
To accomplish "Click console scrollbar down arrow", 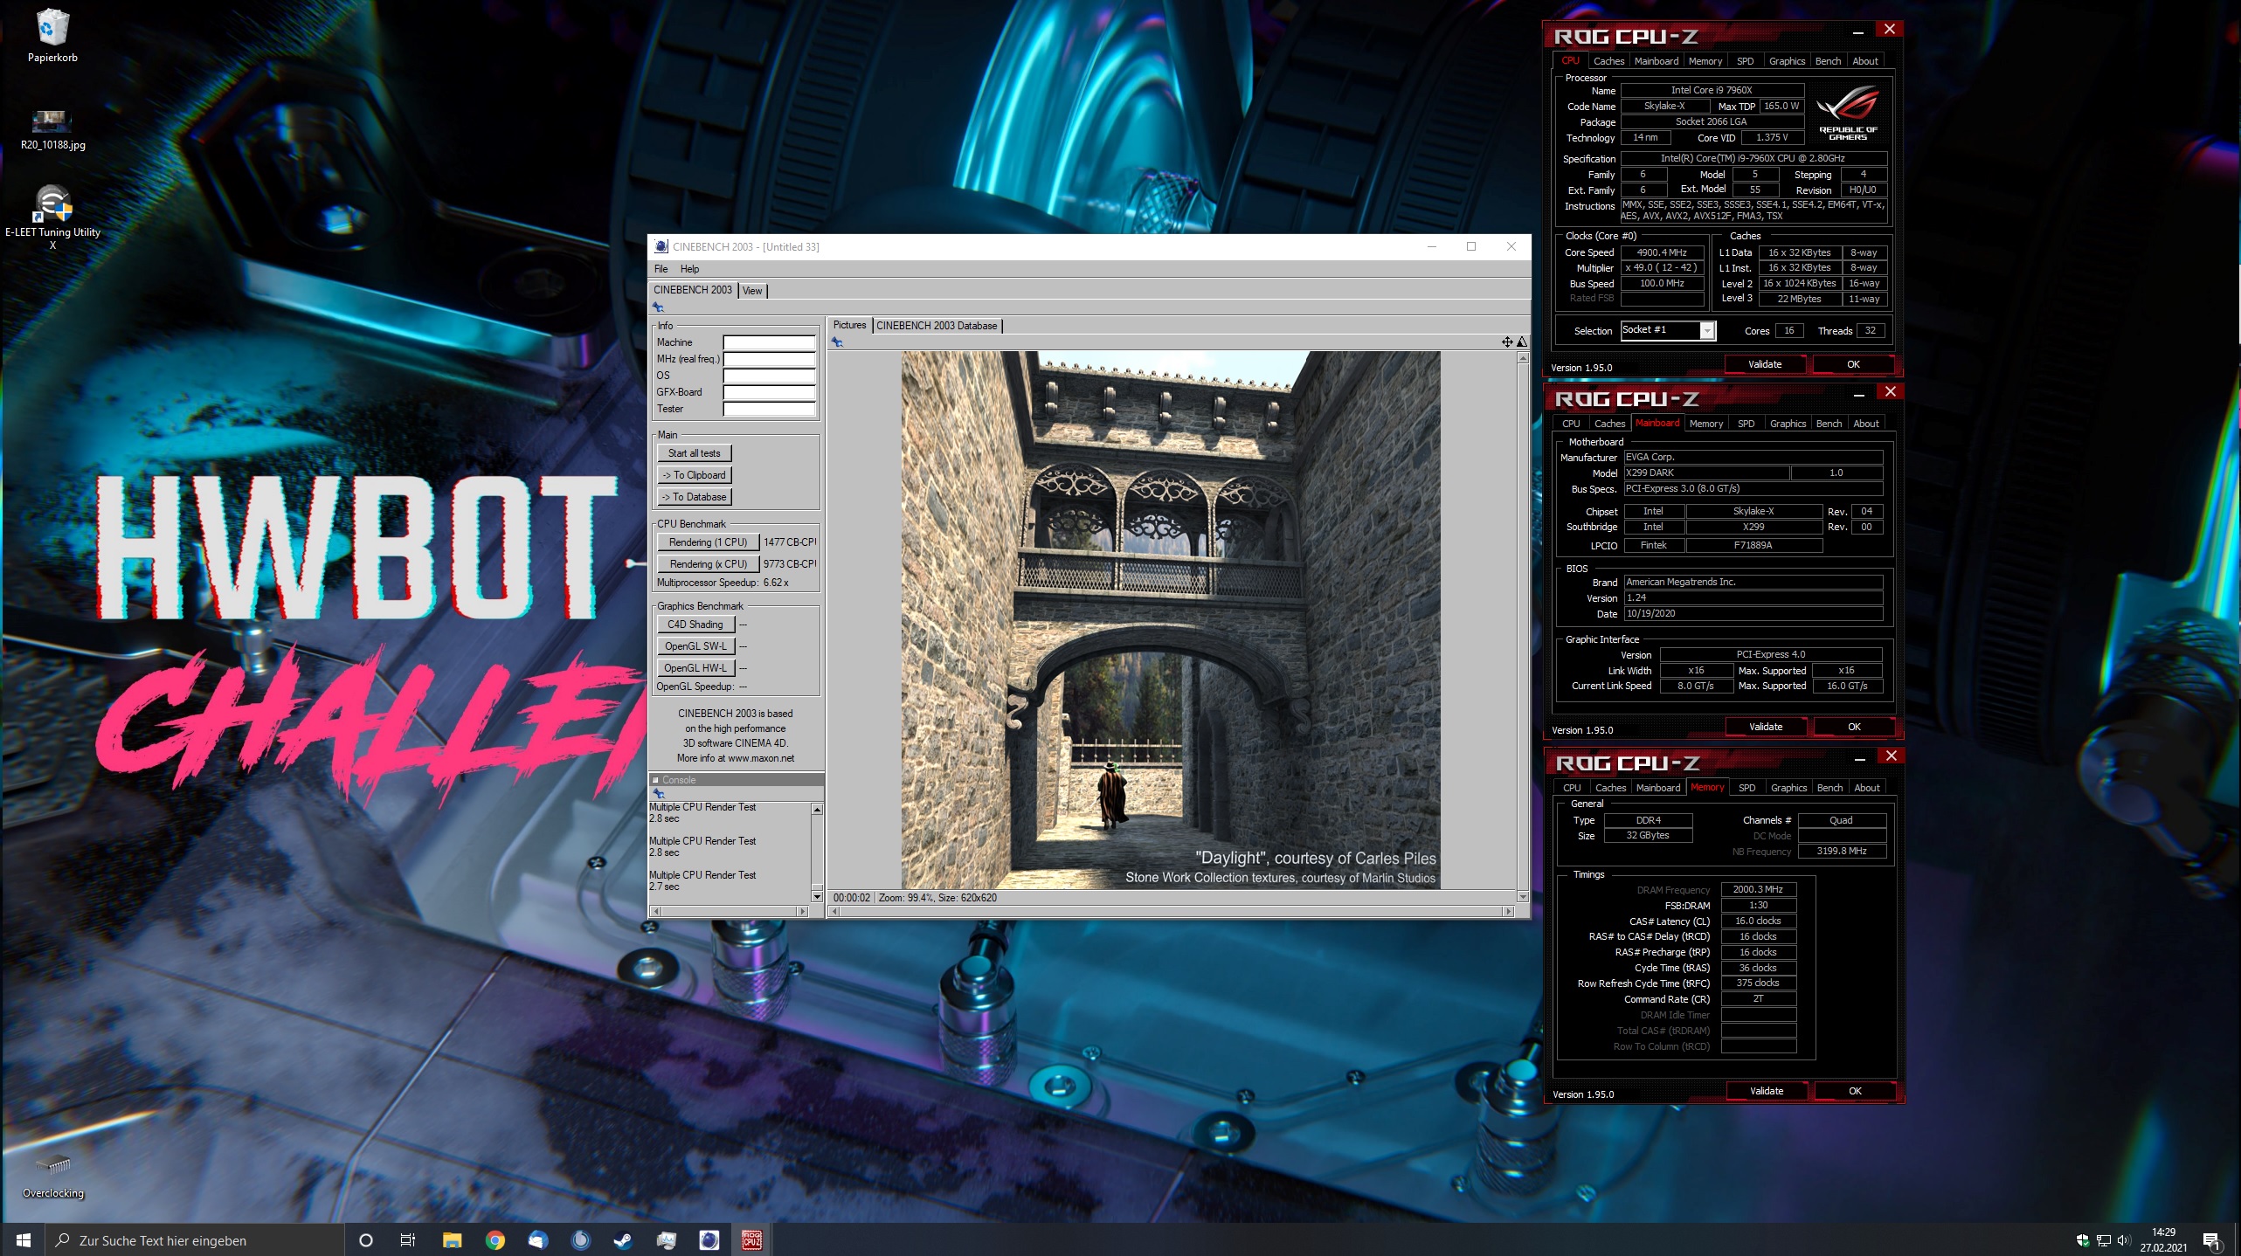I will point(817,897).
